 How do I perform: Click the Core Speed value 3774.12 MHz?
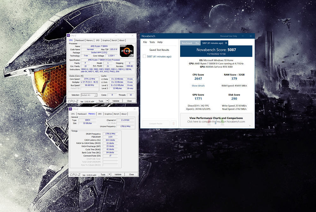coord(89,79)
